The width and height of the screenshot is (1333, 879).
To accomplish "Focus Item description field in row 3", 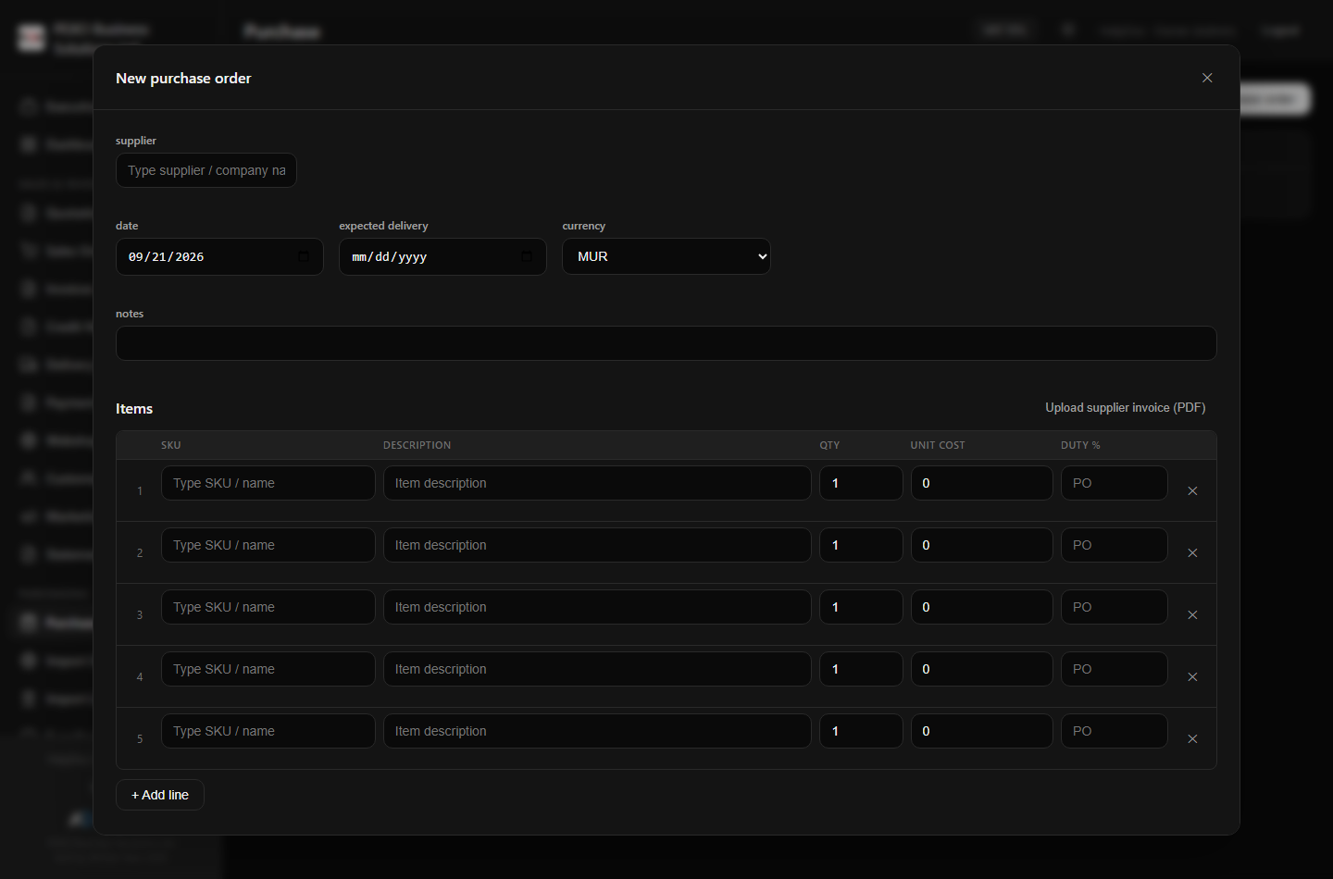I will click(x=597, y=607).
